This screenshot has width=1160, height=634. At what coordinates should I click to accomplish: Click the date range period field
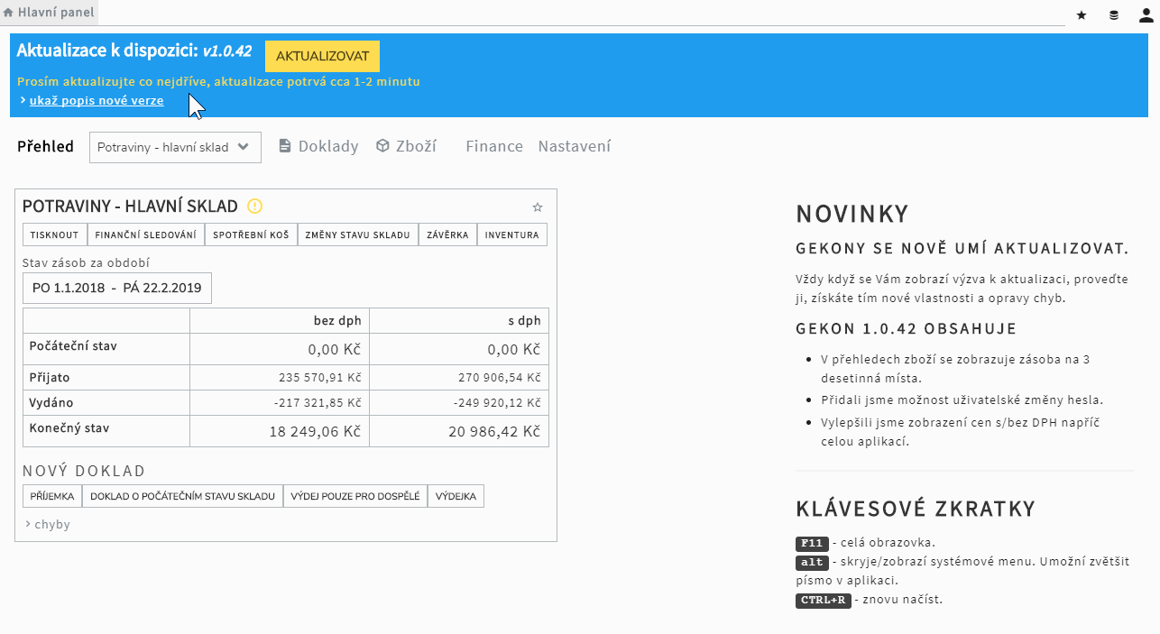click(116, 289)
